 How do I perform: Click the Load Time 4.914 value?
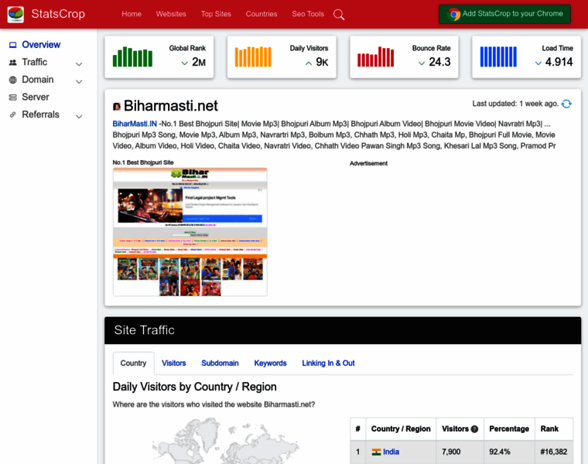click(x=559, y=62)
